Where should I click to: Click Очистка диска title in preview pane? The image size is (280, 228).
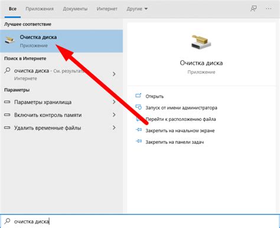201,63
